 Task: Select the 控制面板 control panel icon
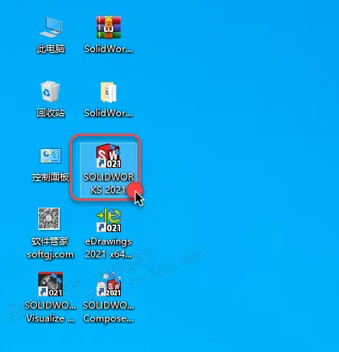click(51, 156)
